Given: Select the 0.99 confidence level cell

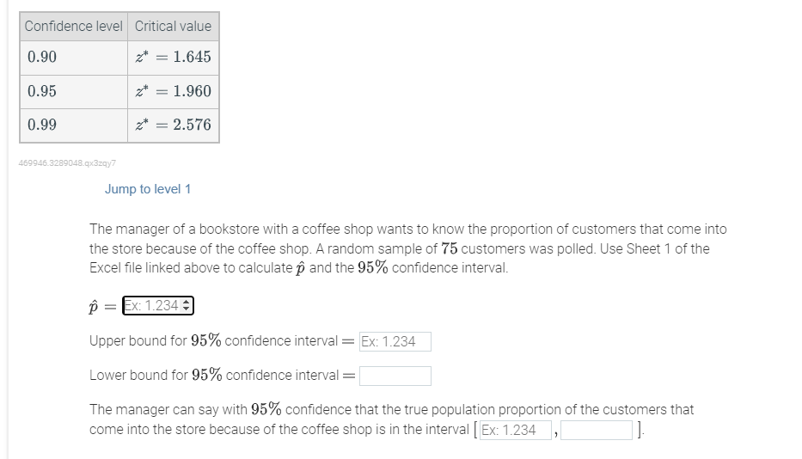Looking at the screenshot, I should point(74,125).
